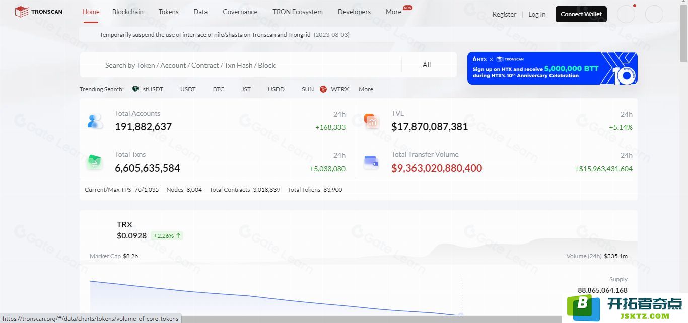Click the red transfer volume $9,363,020,880,400

point(437,168)
